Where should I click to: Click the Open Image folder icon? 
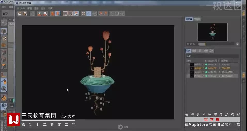tap(20, 14)
